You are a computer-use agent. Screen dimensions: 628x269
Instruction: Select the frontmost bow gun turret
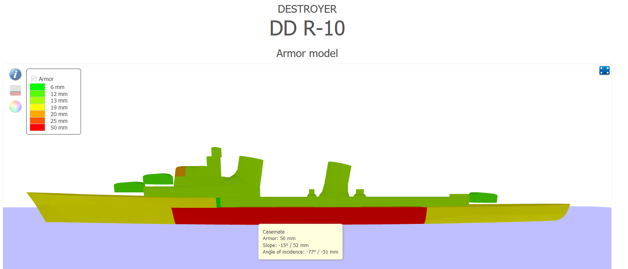point(129,187)
